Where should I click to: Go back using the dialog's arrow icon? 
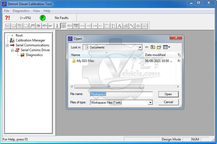(147, 47)
